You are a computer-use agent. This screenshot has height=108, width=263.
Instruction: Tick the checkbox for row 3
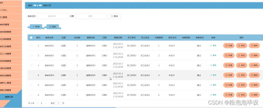coord(31,65)
